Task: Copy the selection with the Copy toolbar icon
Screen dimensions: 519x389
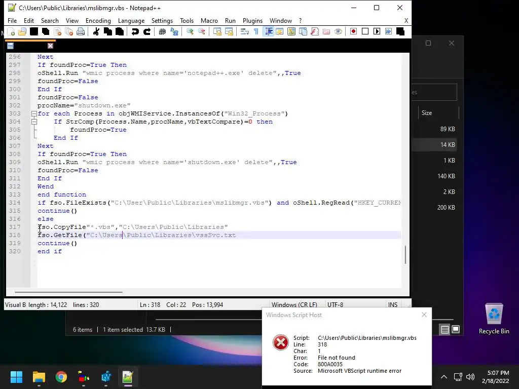Action: point(108,31)
